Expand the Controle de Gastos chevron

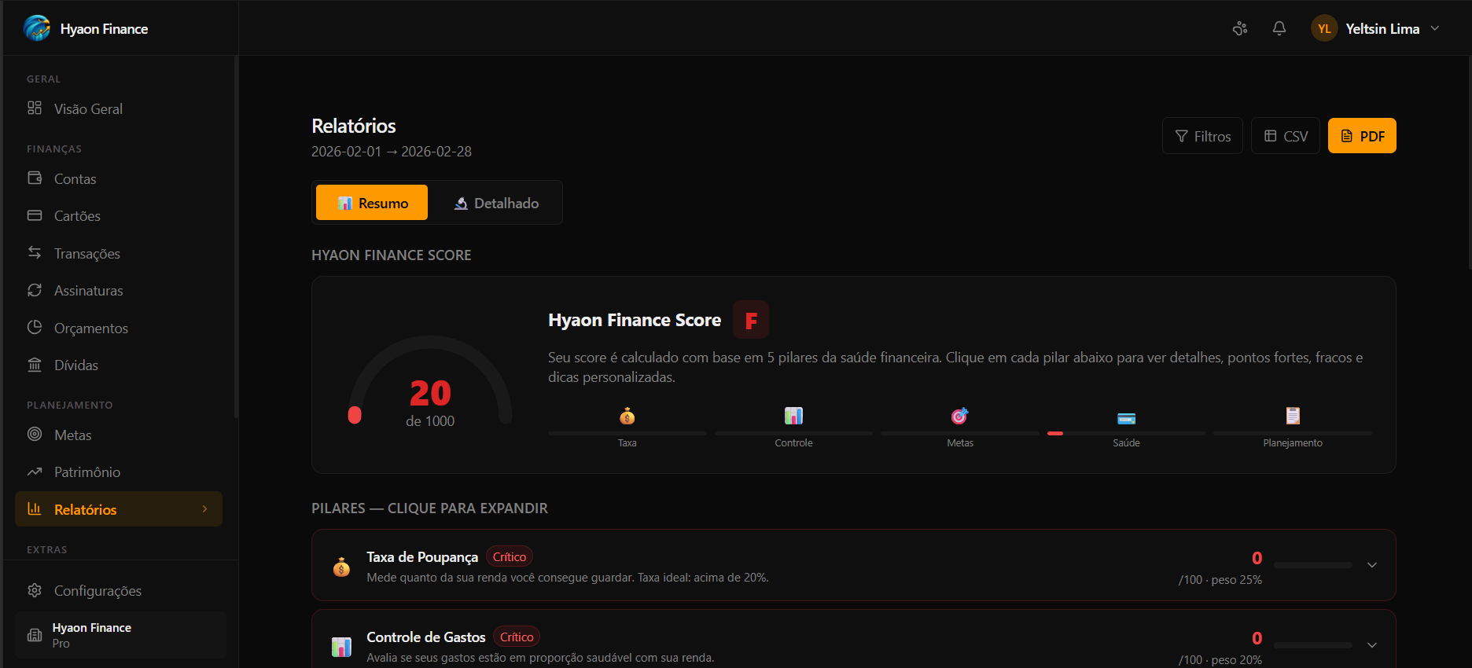coord(1372,645)
